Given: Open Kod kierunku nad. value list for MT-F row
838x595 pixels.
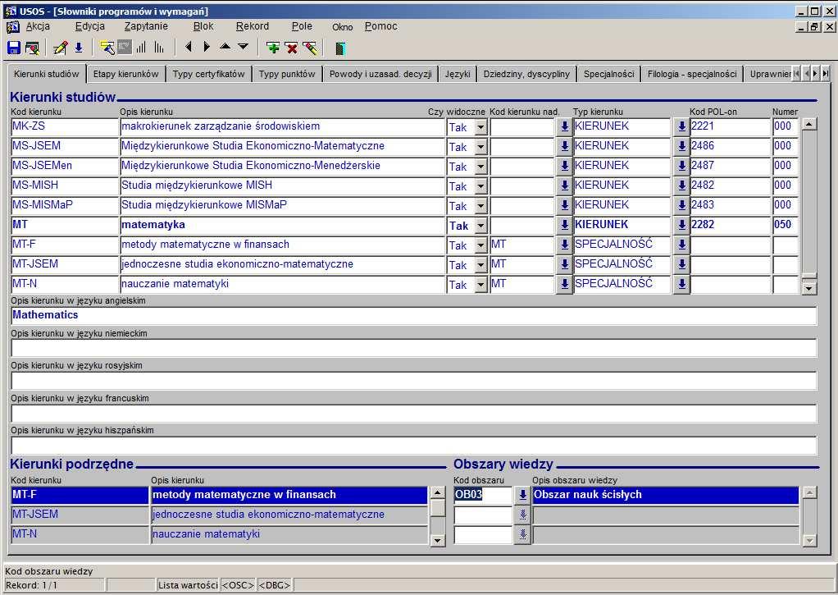Looking at the screenshot, I should click(x=564, y=245).
